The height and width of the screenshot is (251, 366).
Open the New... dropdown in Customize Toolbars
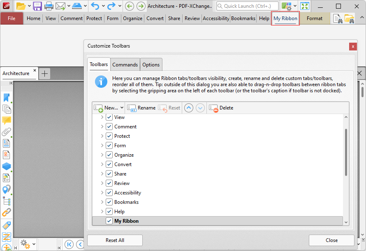click(109, 108)
